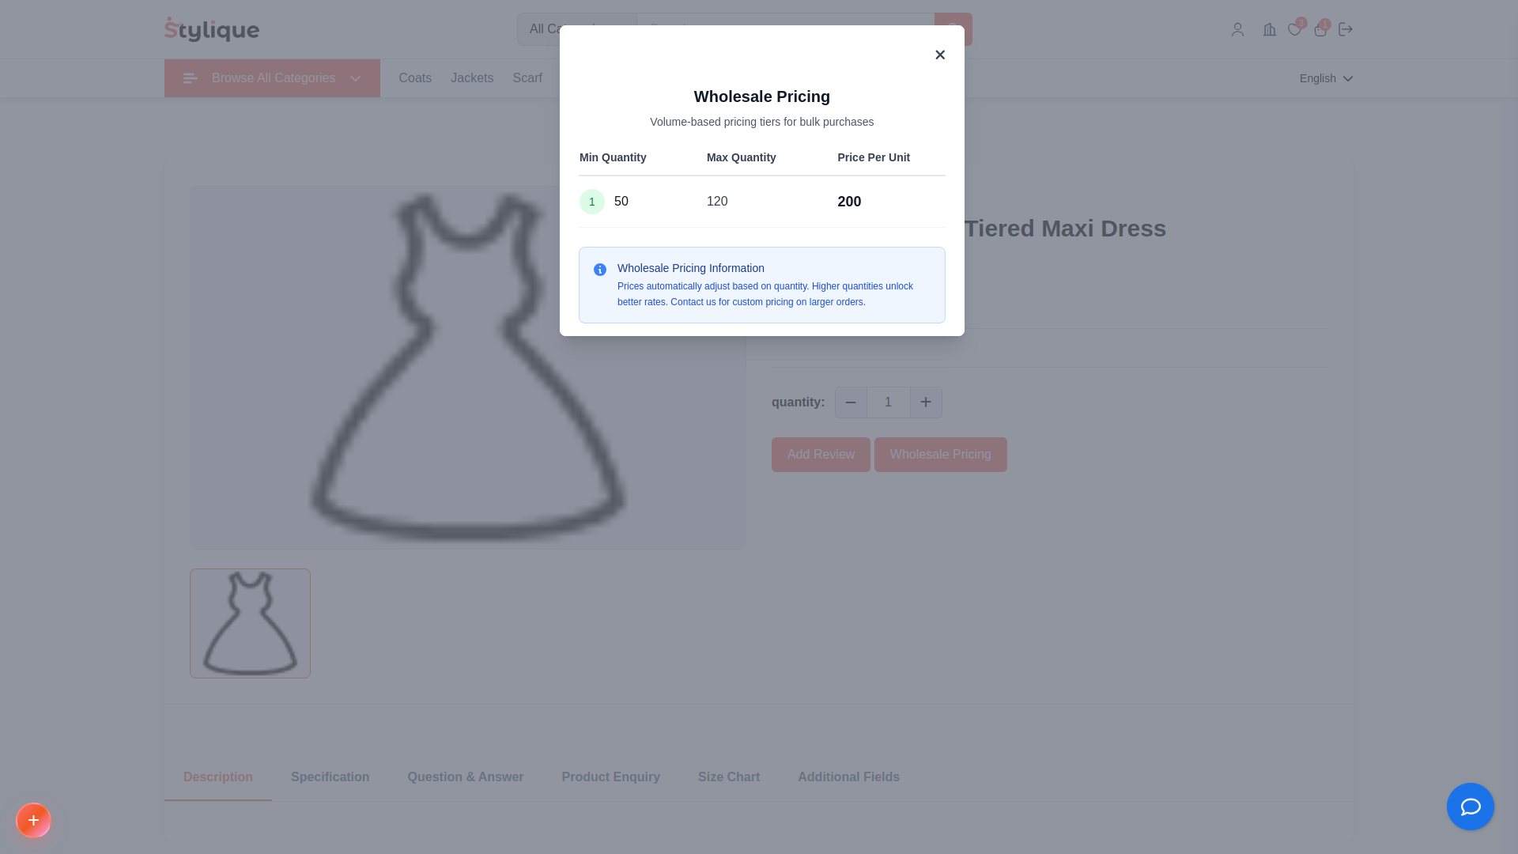The height and width of the screenshot is (854, 1518).
Task: Click the Wholesale Pricing Information heading
Action: pyautogui.click(x=691, y=268)
